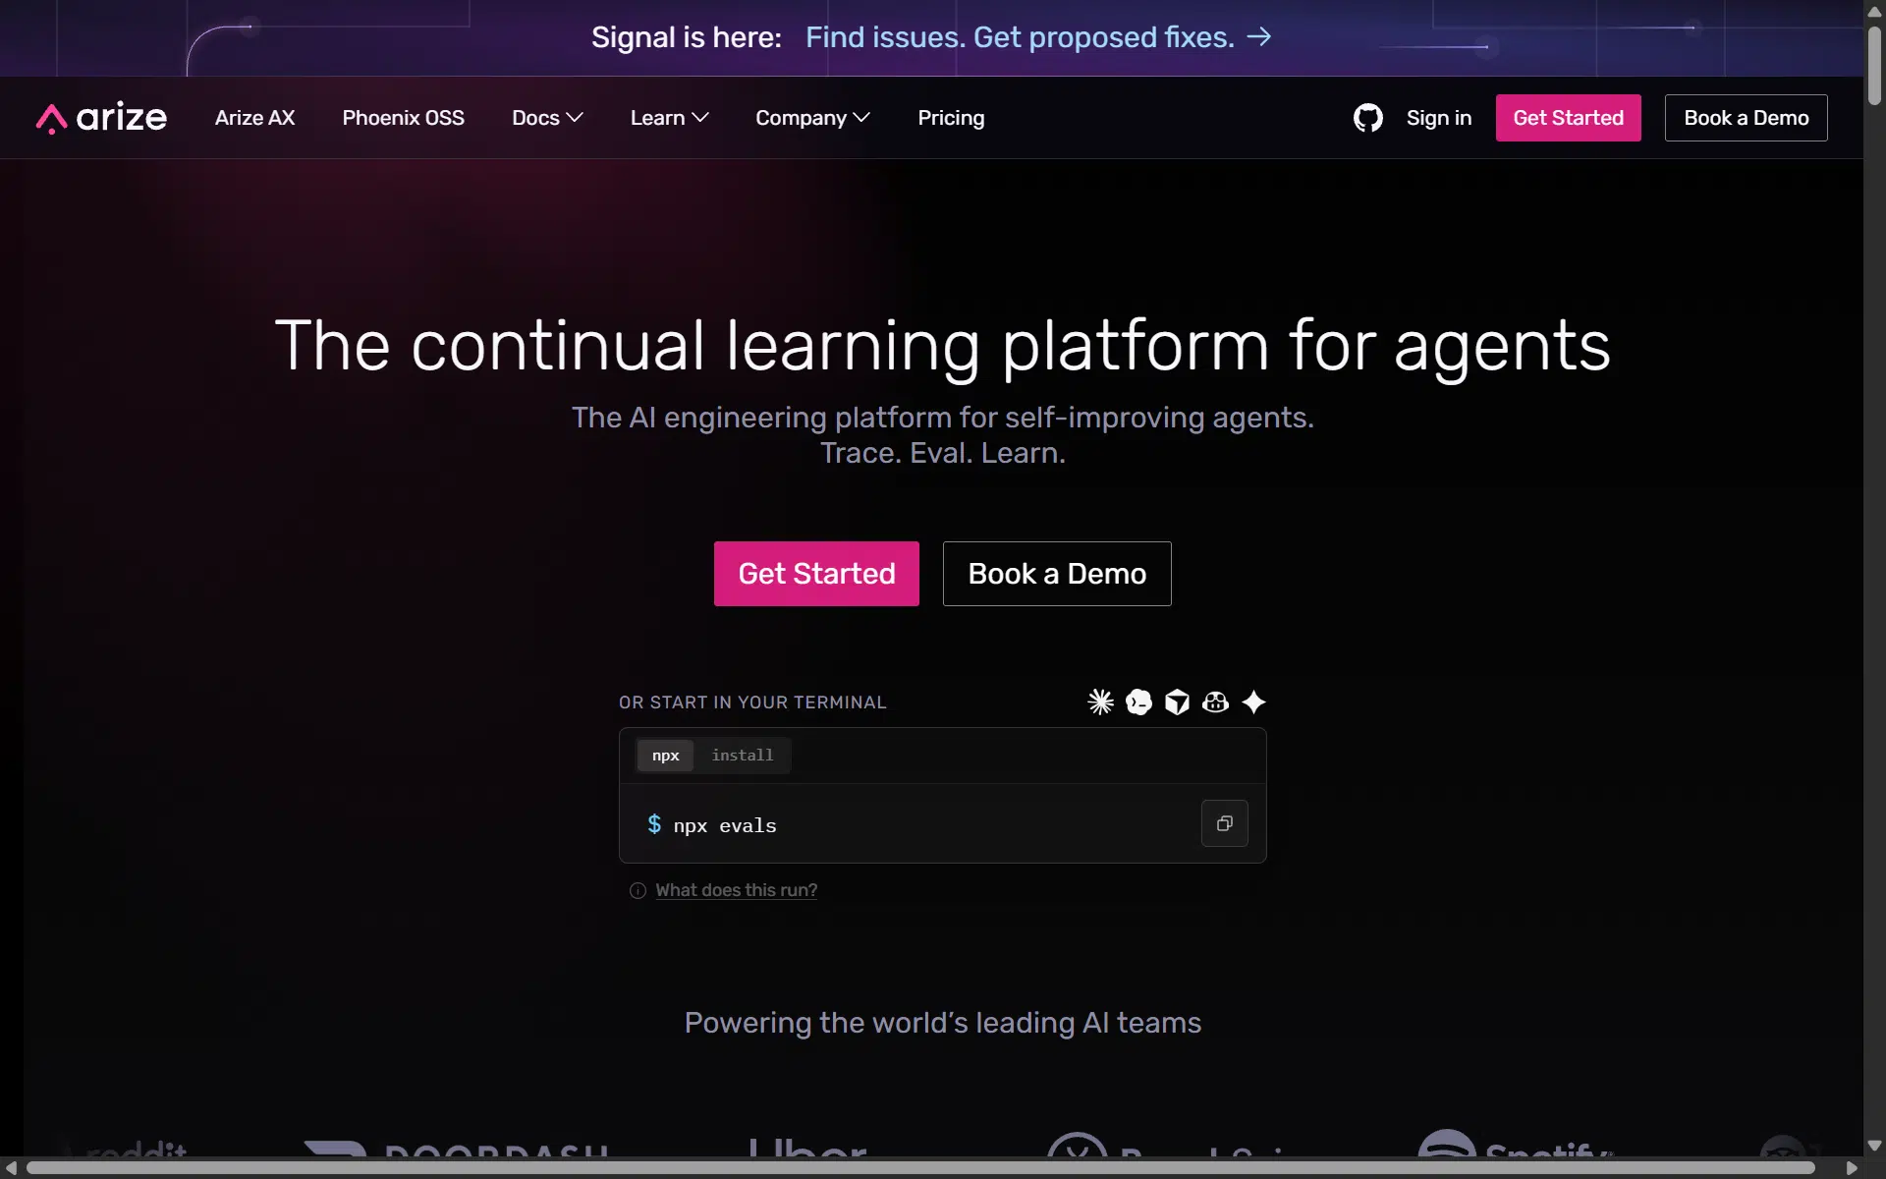1886x1179 pixels.
Task: Click Sign in in the header
Action: pyautogui.click(x=1438, y=118)
